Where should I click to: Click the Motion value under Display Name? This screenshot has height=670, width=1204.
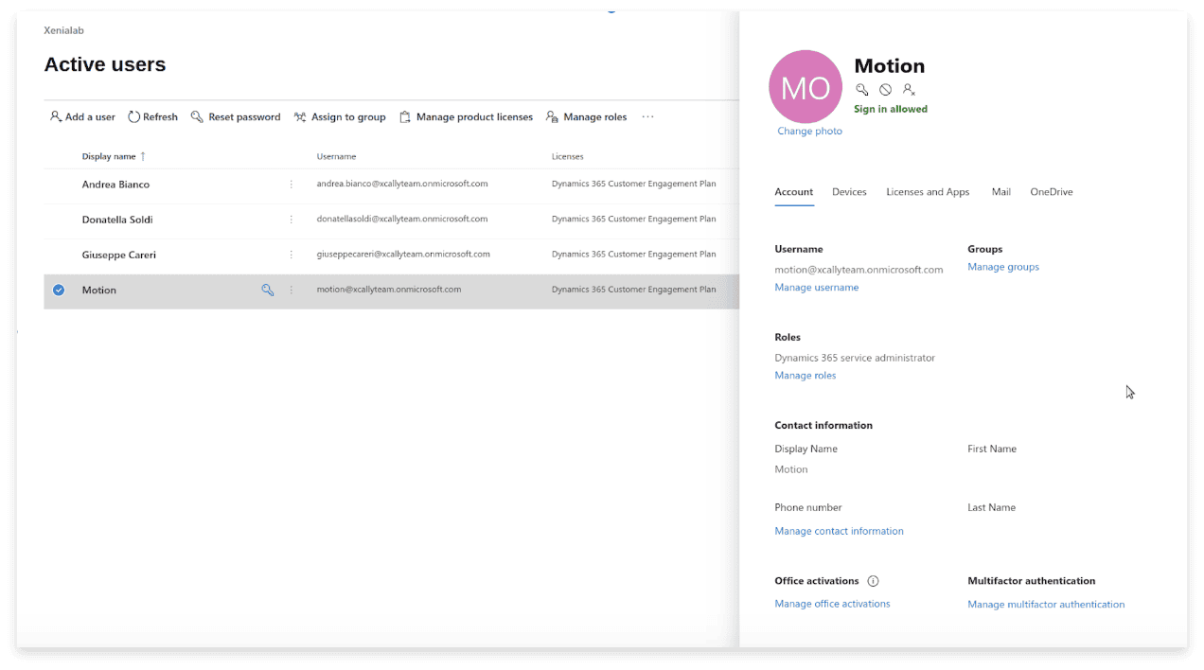pyautogui.click(x=791, y=469)
